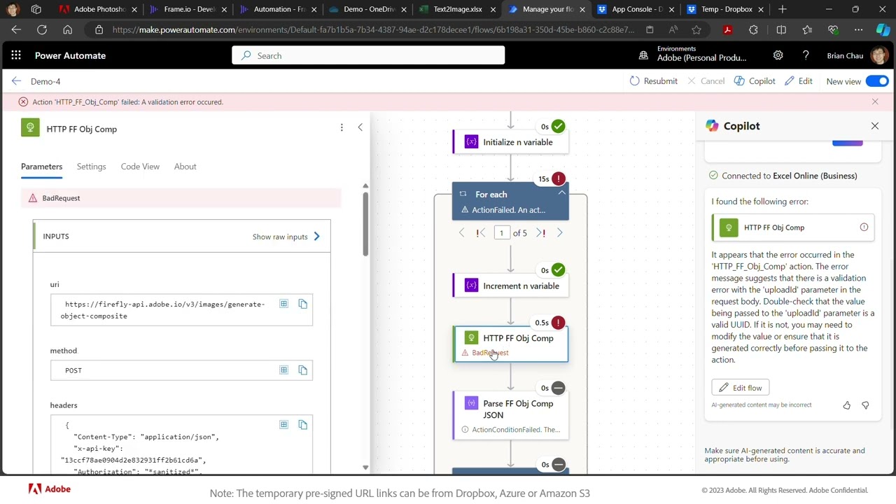
Task: Click Edit in the command bar
Action: pyautogui.click(x=799, y=81)
